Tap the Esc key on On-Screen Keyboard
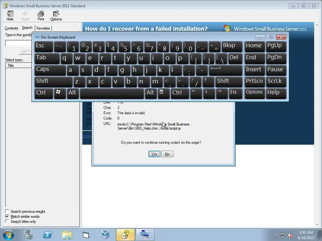Viewport: 322px width, 241px height. (x=44, y=47)
